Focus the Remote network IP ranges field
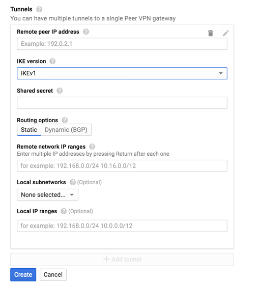The height and width of the screenshot is (286, 259). click(122, 166)
